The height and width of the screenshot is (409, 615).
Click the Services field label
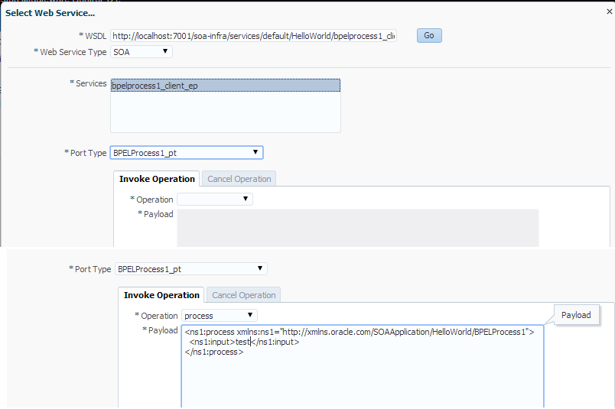tap(91, 83)
